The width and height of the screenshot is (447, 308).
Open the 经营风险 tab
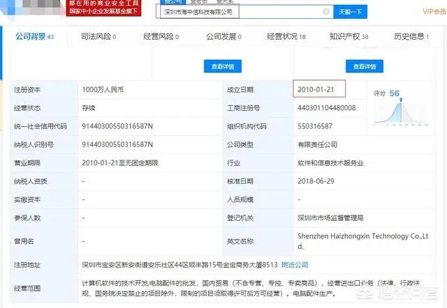tap(161, 36)
